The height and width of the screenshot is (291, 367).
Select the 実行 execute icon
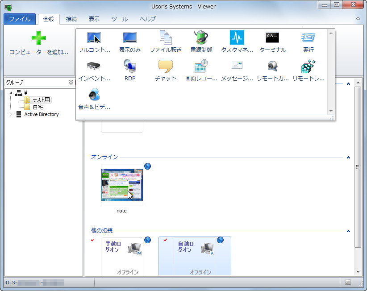click(308, 37)
